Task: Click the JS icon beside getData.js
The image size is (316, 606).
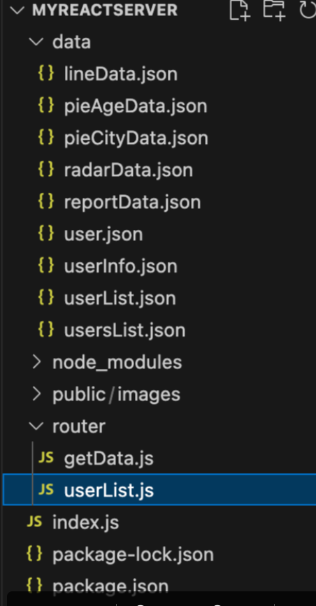Action: [x=45, y=458]
